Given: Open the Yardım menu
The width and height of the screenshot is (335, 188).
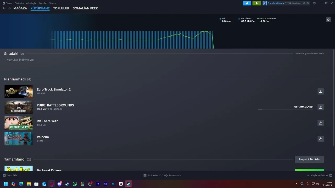Looking at the screenshot, I should (52, 3).
